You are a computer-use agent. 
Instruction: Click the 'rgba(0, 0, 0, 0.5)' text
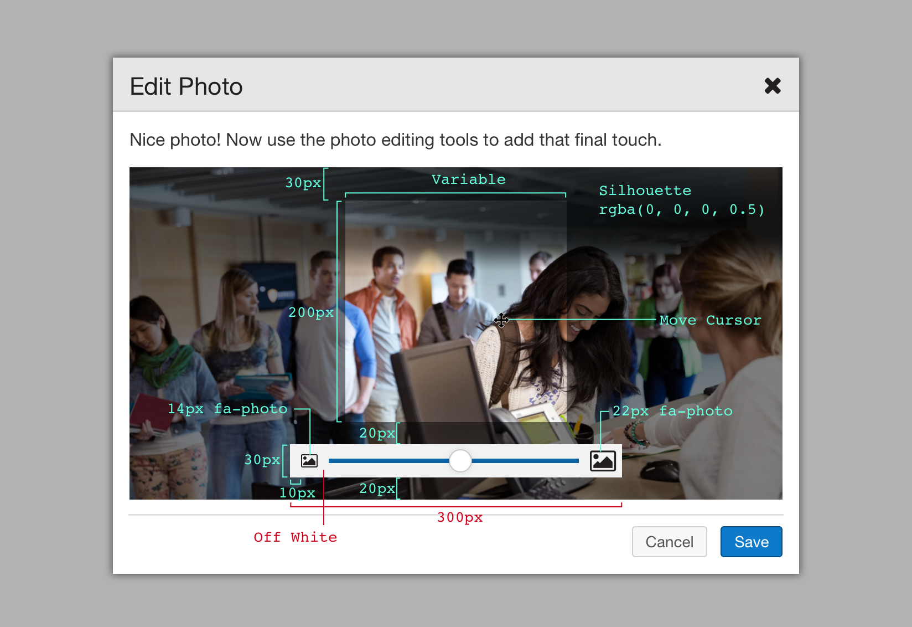click(x=681, y=209)
